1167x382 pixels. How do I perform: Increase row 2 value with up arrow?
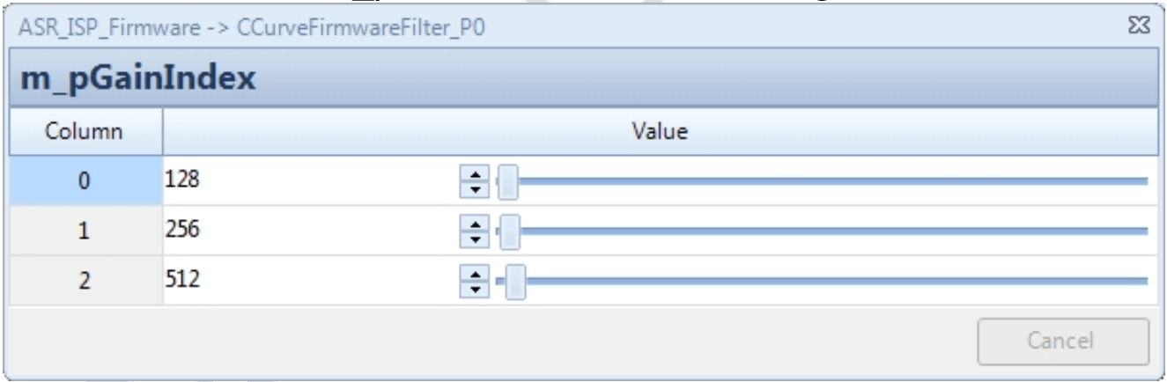tap(476, 276)
